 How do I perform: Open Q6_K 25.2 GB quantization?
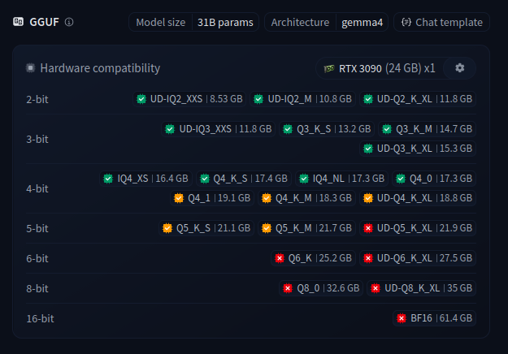coord(313,258)
